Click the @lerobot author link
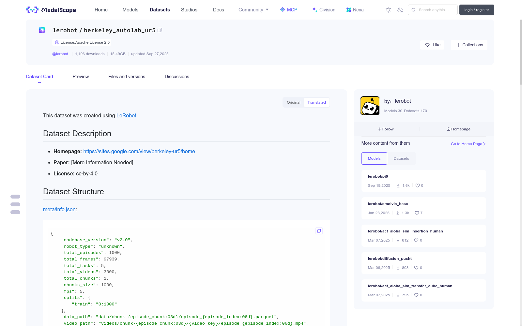Viewport: 522px width, 326px height. 60,54
